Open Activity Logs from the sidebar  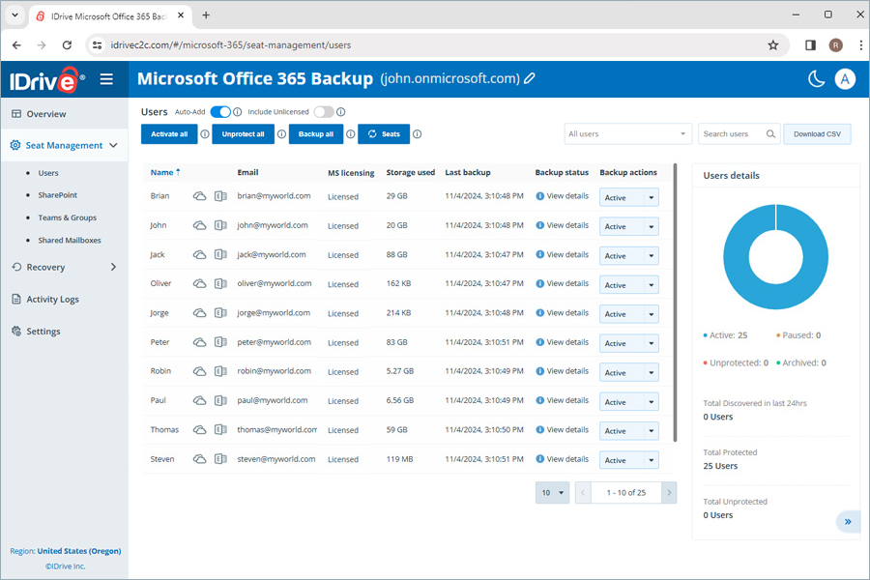click(55, 299)
